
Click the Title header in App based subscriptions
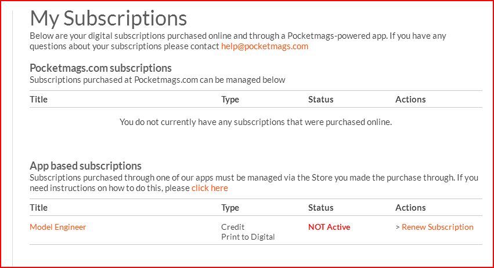click(x=38, y=208)
